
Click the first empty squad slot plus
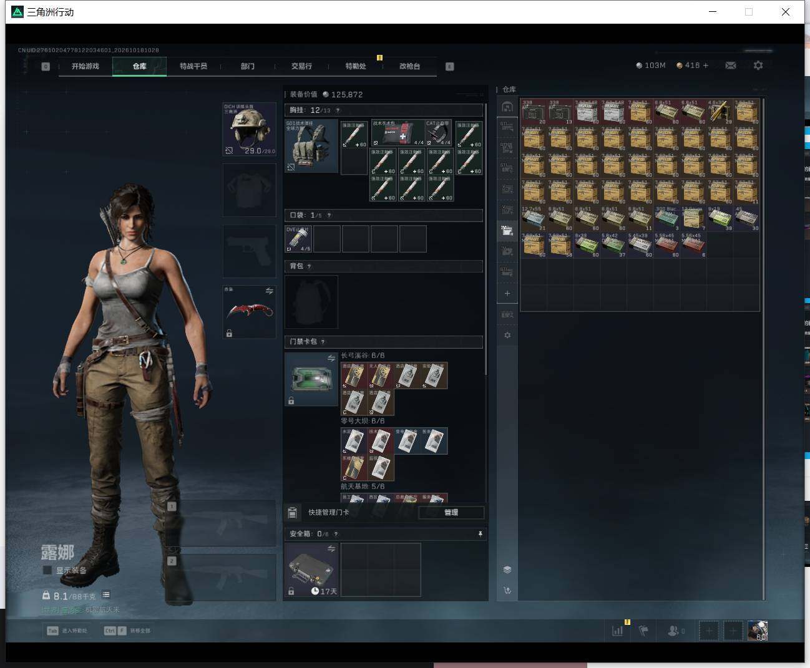[x=708, y=631]
